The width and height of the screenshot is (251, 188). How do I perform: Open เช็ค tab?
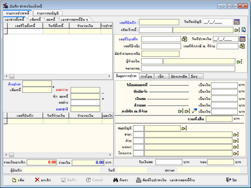tap(161, 77)
